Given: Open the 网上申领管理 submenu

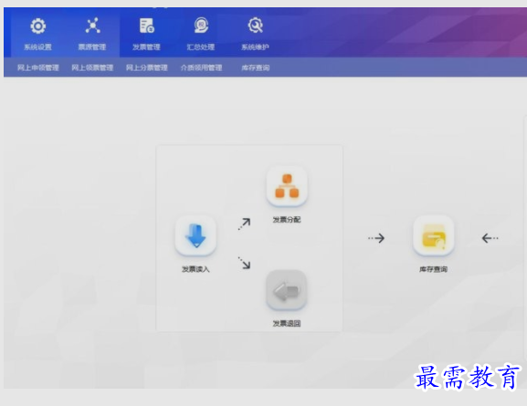Looking at the screenshot, I should [x=38, y=68].
